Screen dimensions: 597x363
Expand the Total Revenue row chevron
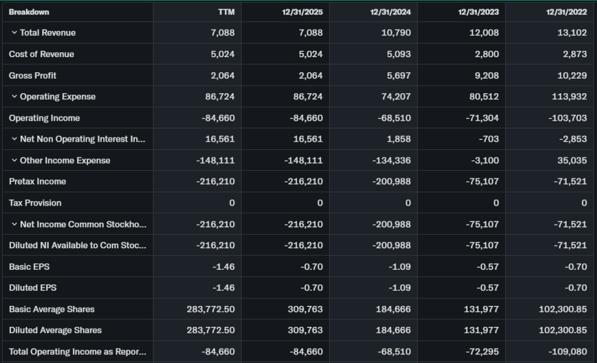coord(14,33)
